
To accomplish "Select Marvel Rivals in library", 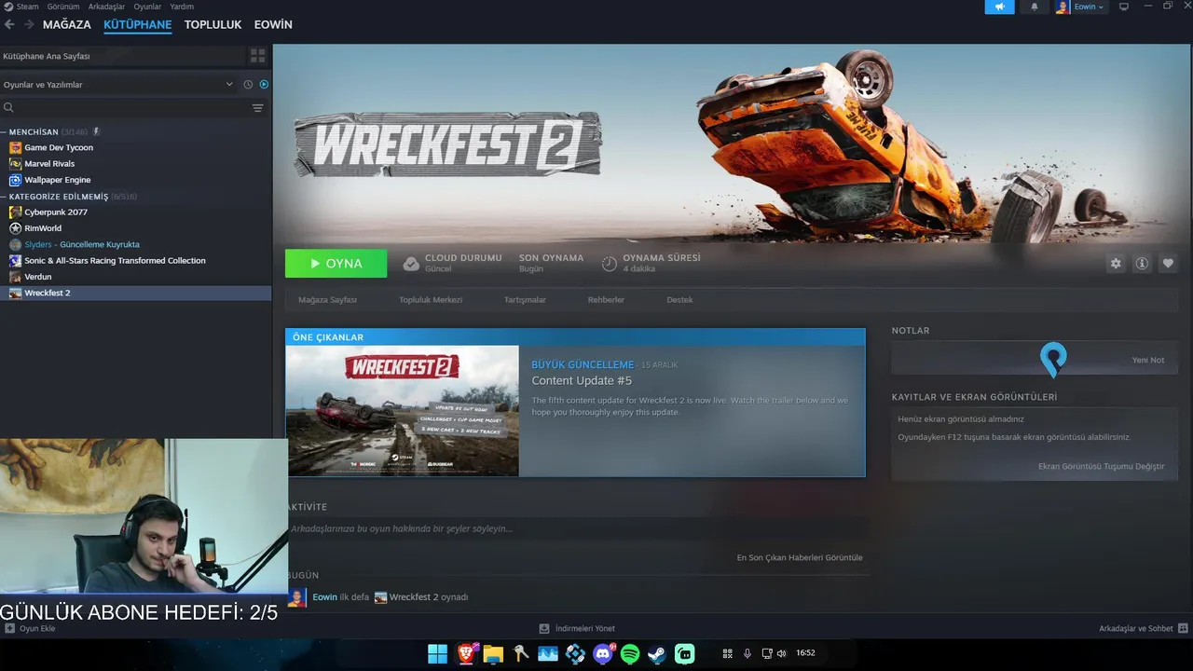I will tap(49, 164).
